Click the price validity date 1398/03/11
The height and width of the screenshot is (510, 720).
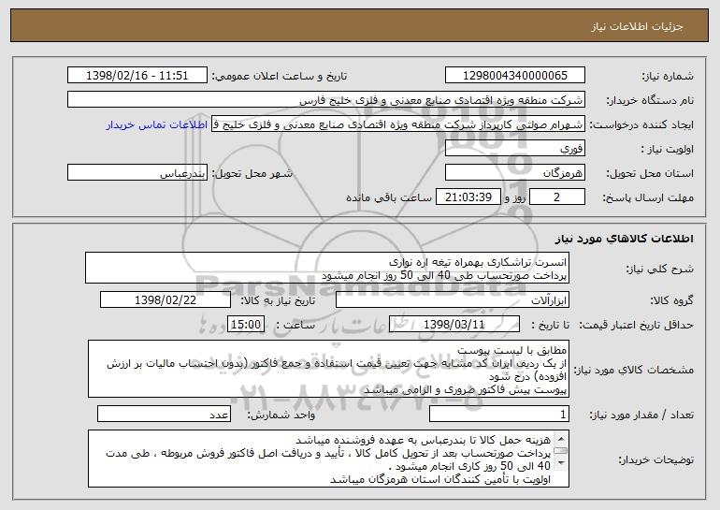click(x=454, y=325)
